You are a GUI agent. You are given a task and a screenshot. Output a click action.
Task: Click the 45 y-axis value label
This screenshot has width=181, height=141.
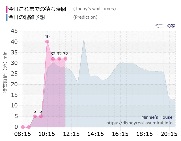coord(14,31)
